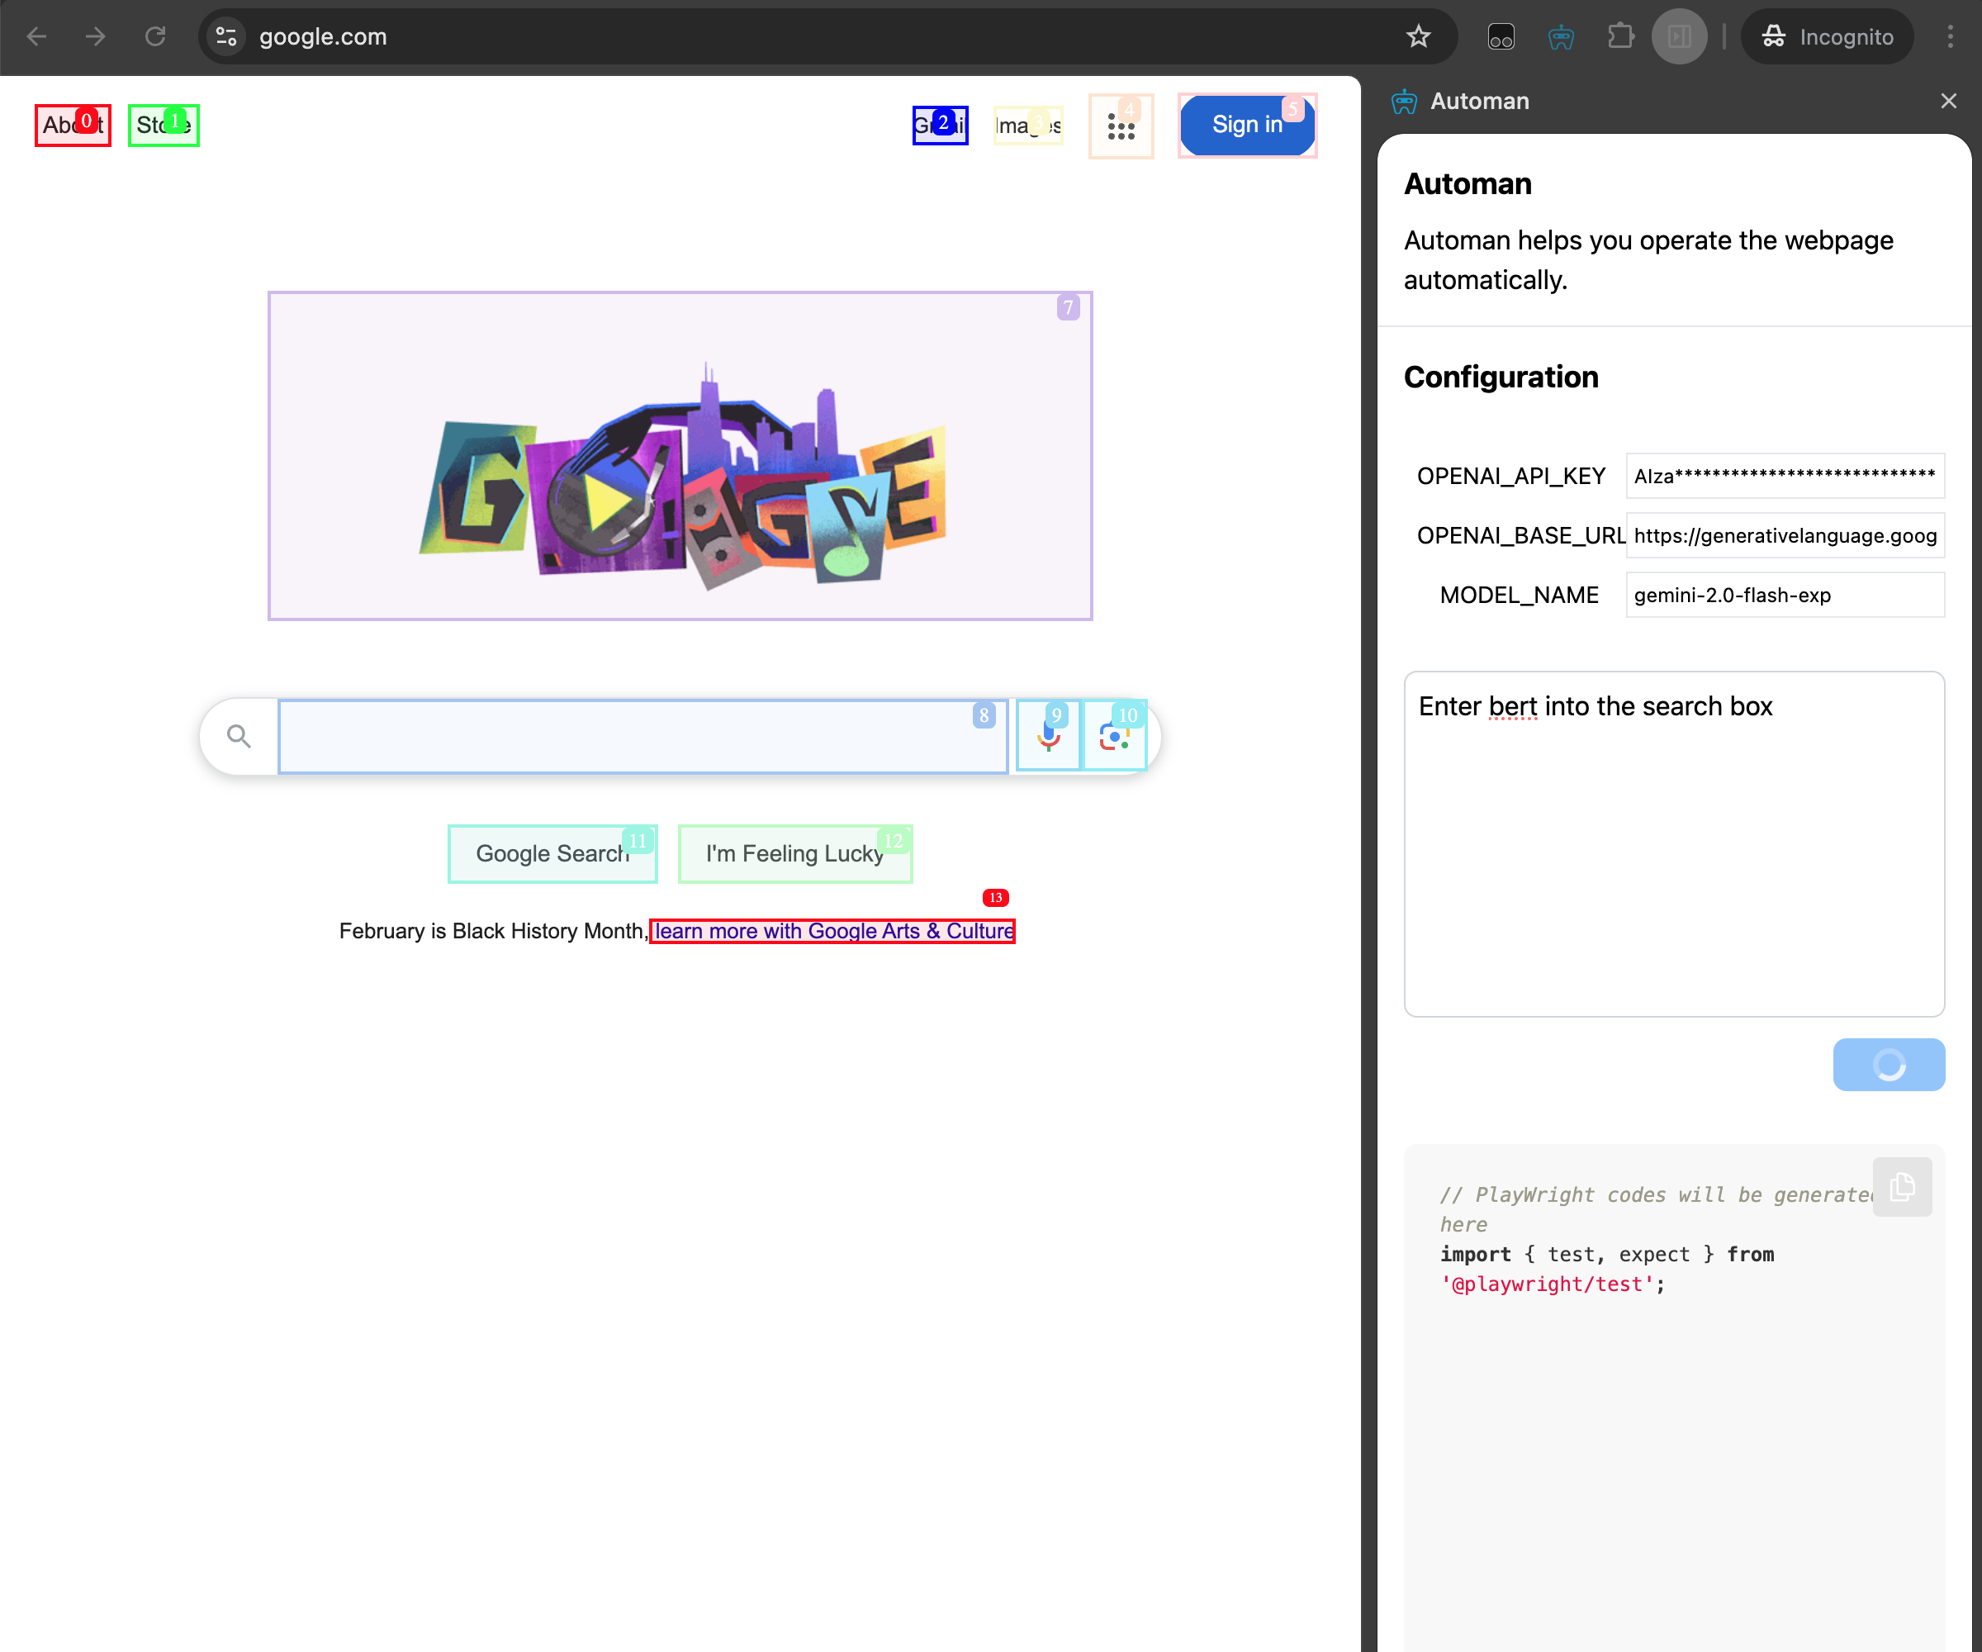1982x1652 pixels.
Task: Play the Google Doodle image
Action: (x=680, y=455)
